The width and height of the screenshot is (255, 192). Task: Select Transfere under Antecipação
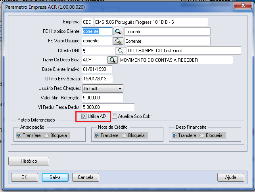coord(19,135)
